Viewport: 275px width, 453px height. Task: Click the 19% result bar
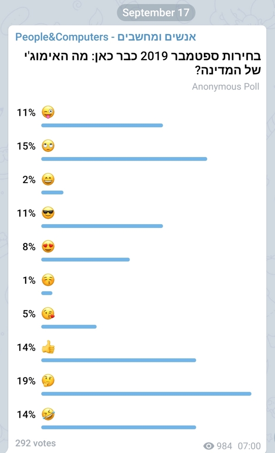(x=146, y=394)
